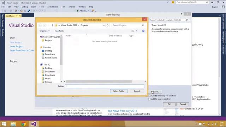Select Downloads under Favorites
Viewport: 226px width, 127px height.
tap(48, 54)
